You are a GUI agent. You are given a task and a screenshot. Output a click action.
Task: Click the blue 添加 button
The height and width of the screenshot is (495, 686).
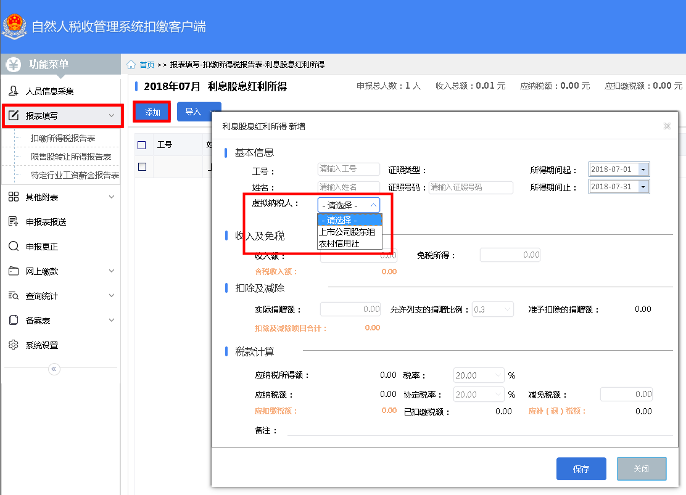(x=152, y=112)
